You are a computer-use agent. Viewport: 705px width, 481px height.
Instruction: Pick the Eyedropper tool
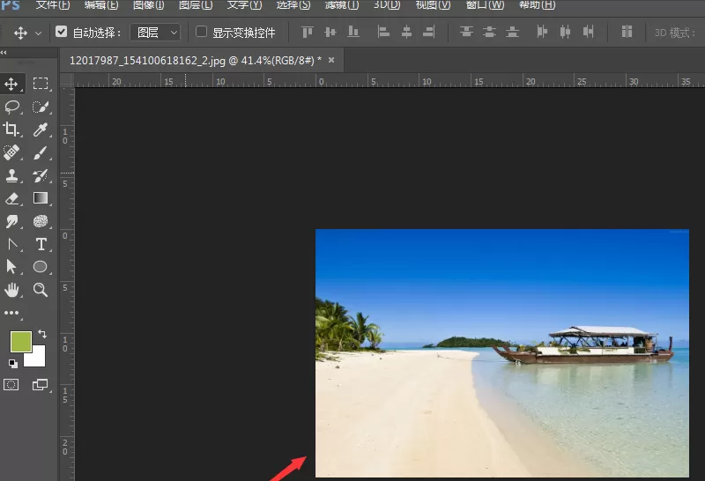(41, 129)
